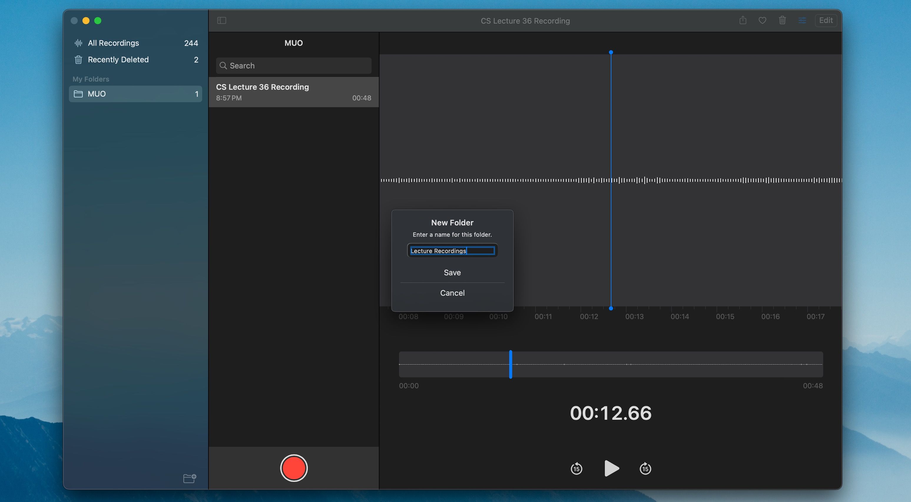The width and height of the screenshot is (911, 502).
Task: Play the CS Lecture 36 Recording
Action: pyautogui.click(x=611, y=468)
